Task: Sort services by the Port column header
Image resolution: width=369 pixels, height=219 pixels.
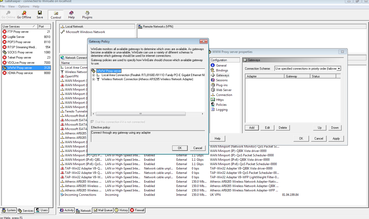Action: [44, 27]
